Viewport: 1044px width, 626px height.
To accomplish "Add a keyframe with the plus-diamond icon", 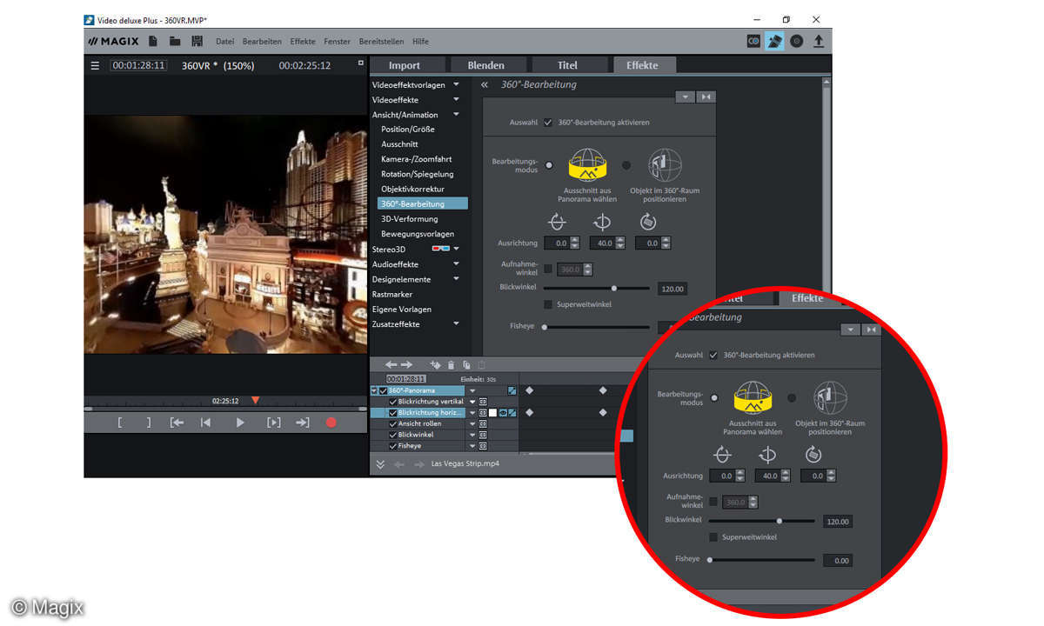I will 435,365.
